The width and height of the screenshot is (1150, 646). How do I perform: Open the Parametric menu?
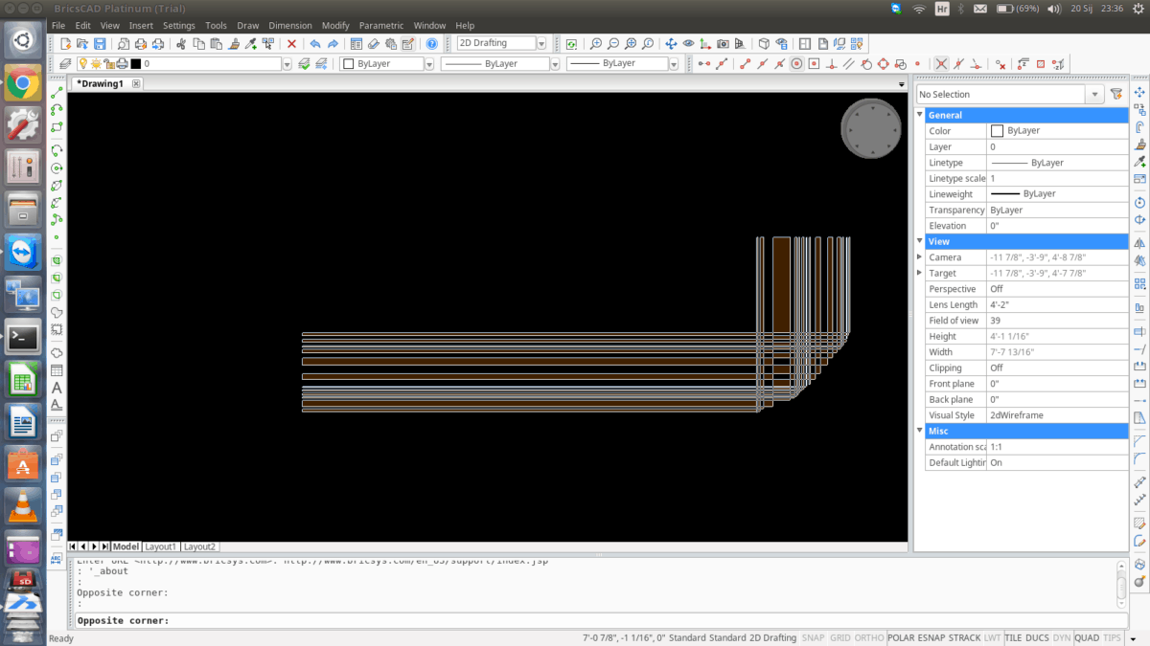[381, 26]
